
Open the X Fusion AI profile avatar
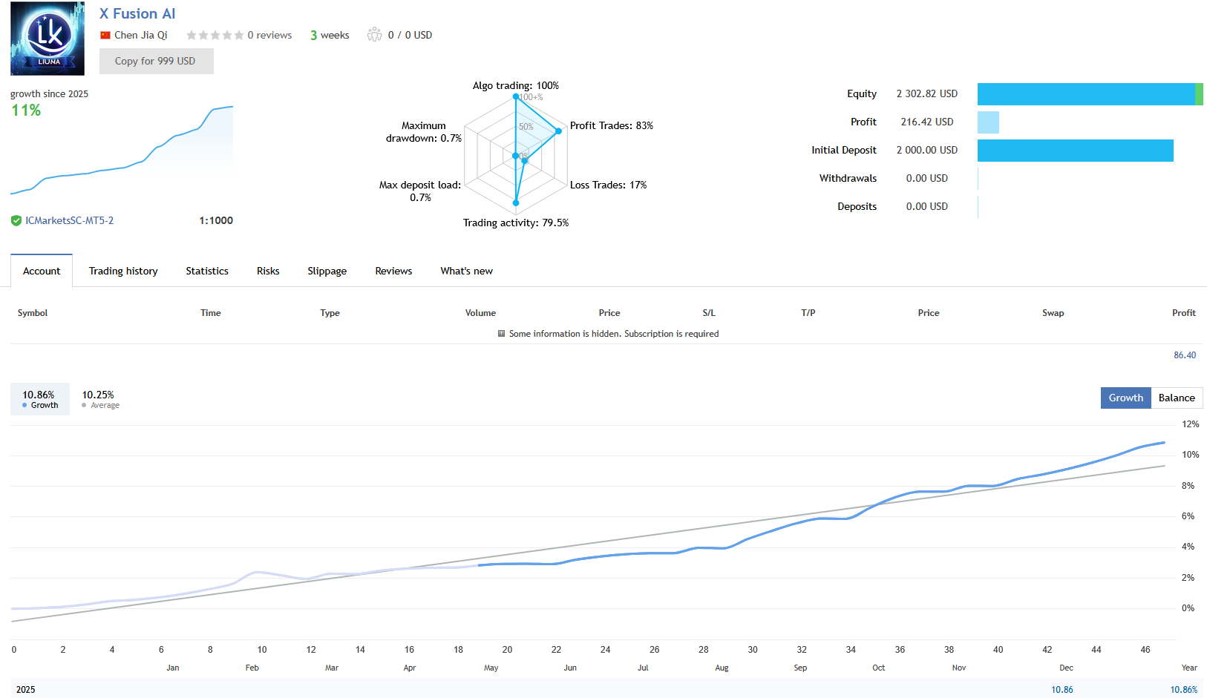[x=48, y=38]
